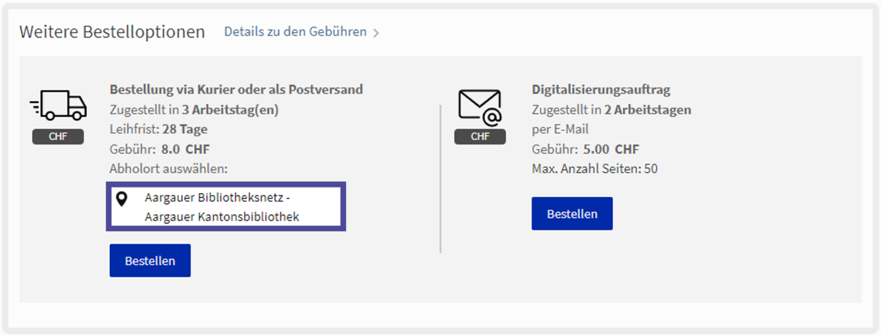Click the Digitalisierungsauftrag title

(x=601, y=90)
